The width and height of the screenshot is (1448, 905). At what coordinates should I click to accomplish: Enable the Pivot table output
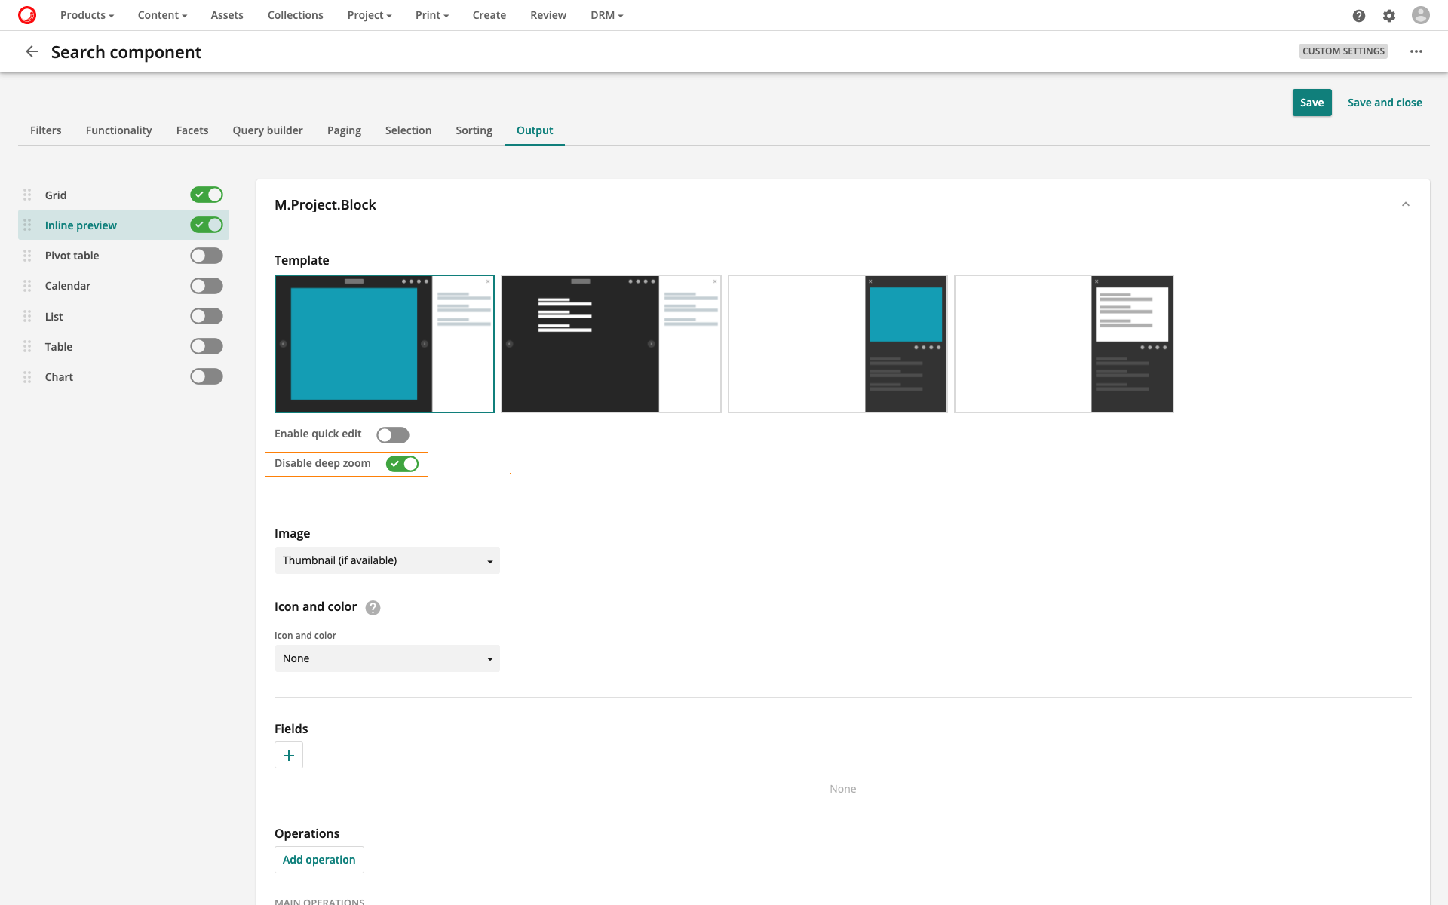[x=207, y=256]
